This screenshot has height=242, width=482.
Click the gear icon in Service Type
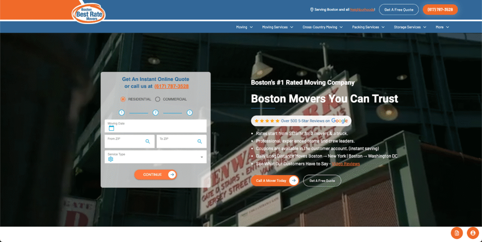[x=111, y=159]
